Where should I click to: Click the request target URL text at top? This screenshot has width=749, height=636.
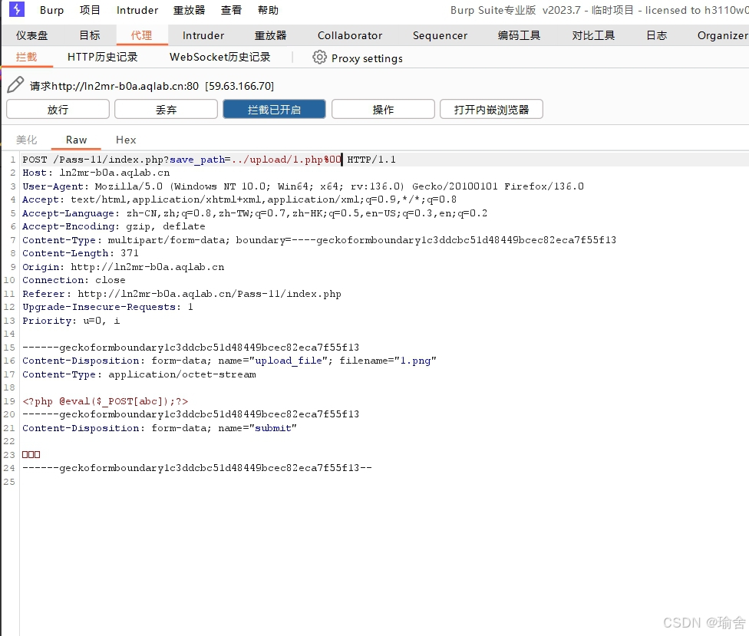[x=152, y=86]
